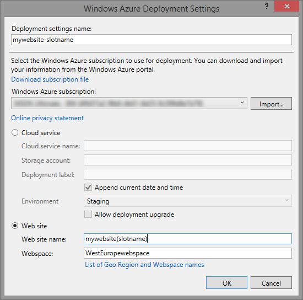Open List of Geo Region and Webspace names
The width and height of the screenshot is (303, 300).
144,265
